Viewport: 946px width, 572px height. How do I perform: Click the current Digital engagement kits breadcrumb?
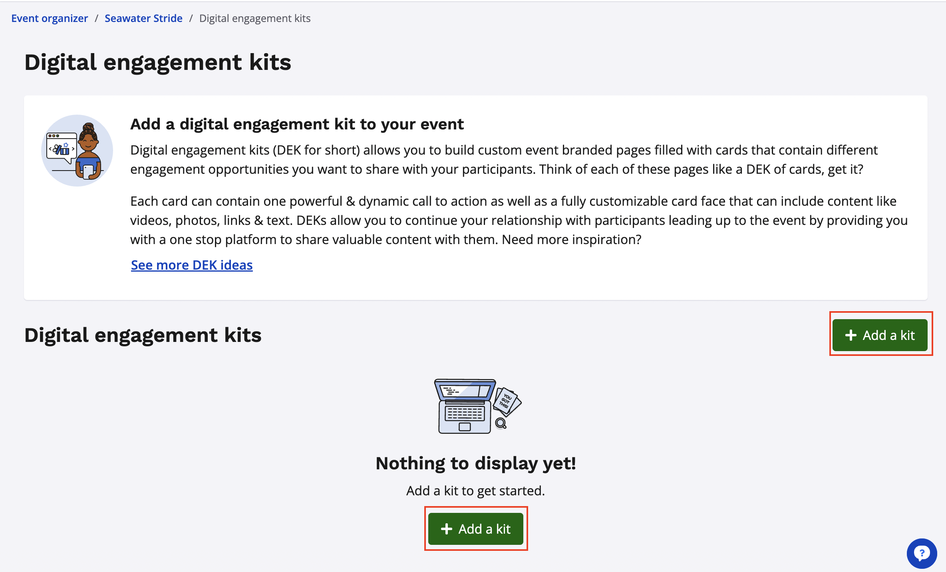(255, 18)
